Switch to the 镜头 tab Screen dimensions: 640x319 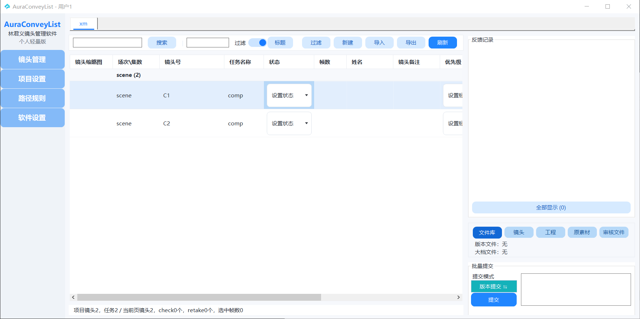point(519,232)
